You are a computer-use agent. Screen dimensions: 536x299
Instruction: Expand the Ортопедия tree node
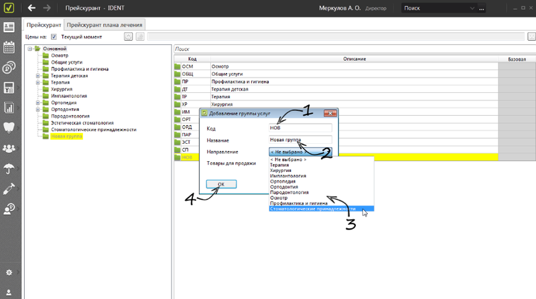point(38,103)
